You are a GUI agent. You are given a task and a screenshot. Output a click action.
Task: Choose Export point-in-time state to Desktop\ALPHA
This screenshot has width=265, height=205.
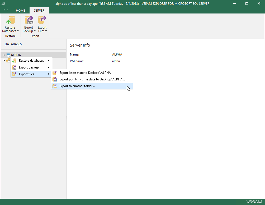(92, 79)
